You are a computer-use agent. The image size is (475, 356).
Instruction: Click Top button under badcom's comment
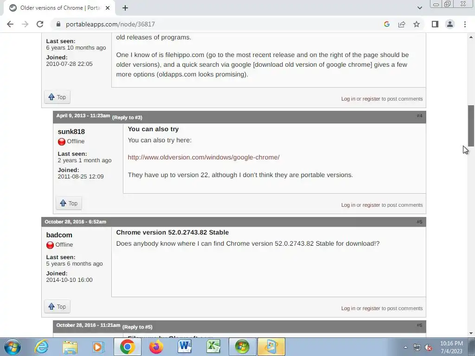[x=57, y=306]
